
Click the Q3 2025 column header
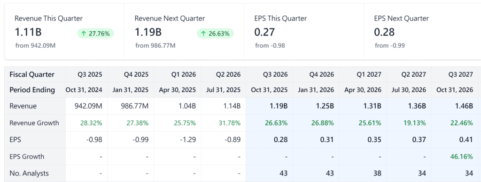90,74
